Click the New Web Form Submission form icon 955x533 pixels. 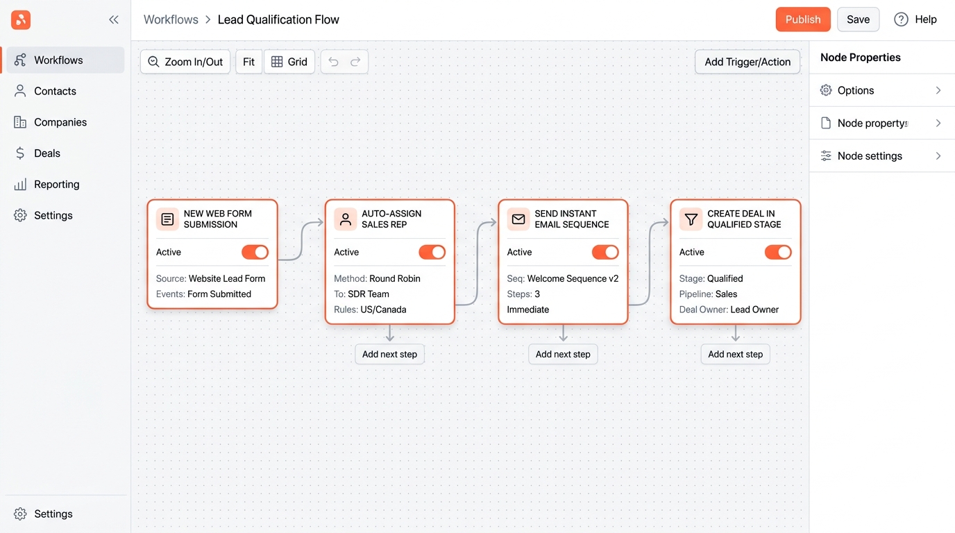(x=167, y=219)
